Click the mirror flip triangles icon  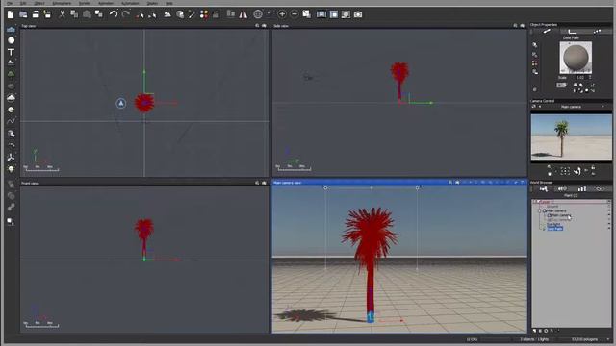(x=244, y=14)
